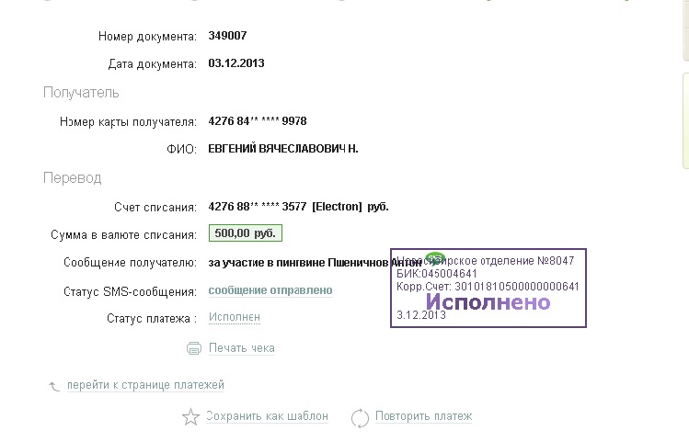
Task: Click recipient name ЕВГЕНИЙ ВЯЧЕСЛАВОВИЧ Н.
Action: [x=283, y=149]
